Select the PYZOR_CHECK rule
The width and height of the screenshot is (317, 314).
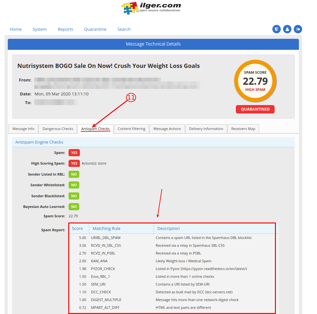[103, 269]
